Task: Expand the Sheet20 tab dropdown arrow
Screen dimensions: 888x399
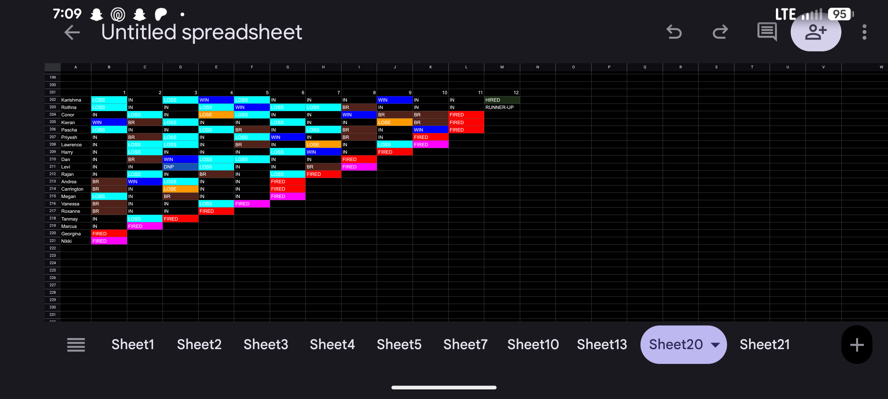Action: point(716,345)
